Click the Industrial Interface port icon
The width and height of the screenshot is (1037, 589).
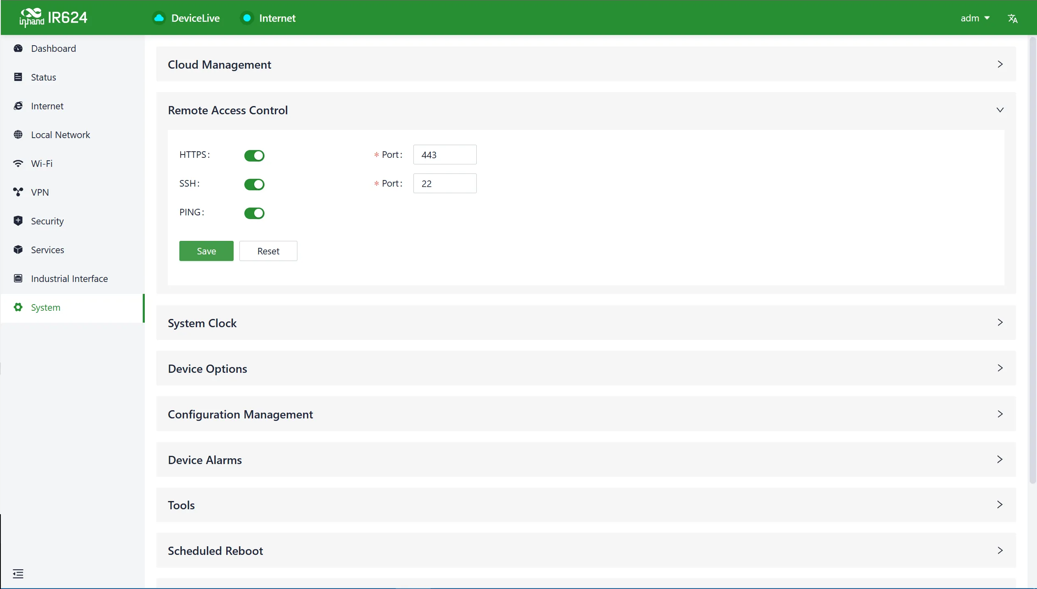(18, 279)
